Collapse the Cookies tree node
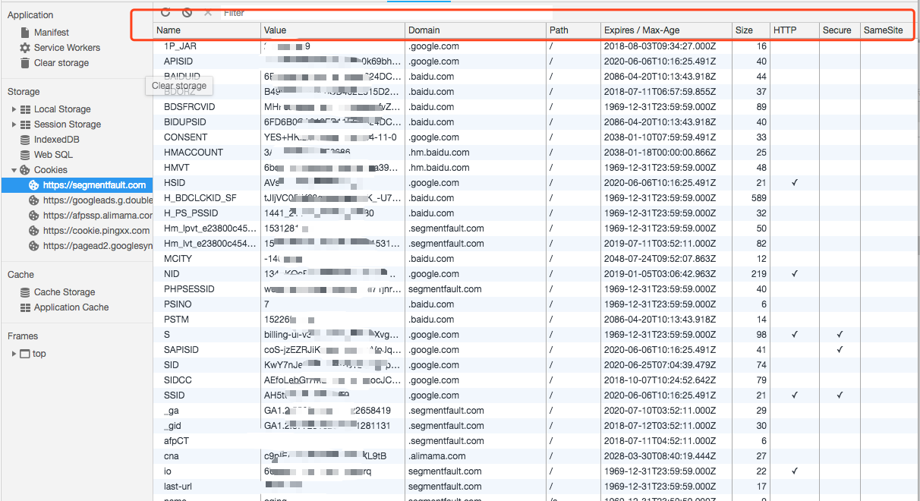 click(14, 170)
